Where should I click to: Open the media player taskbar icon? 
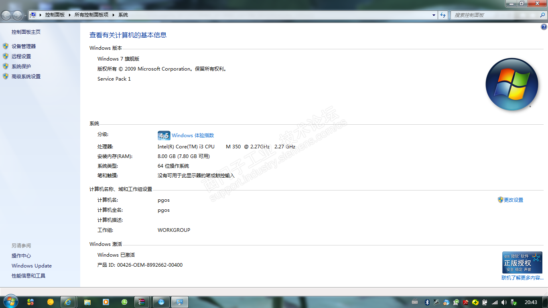106,302
